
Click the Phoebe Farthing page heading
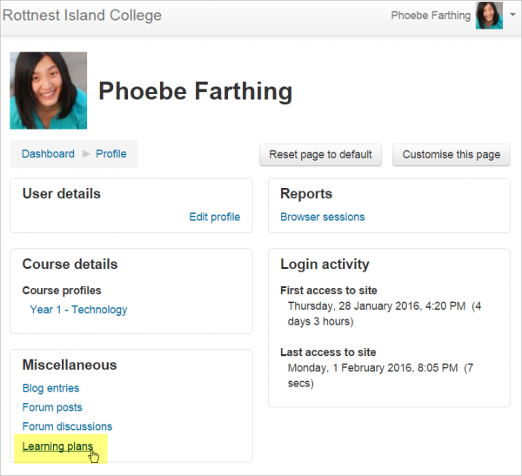[x=196, y=91]
